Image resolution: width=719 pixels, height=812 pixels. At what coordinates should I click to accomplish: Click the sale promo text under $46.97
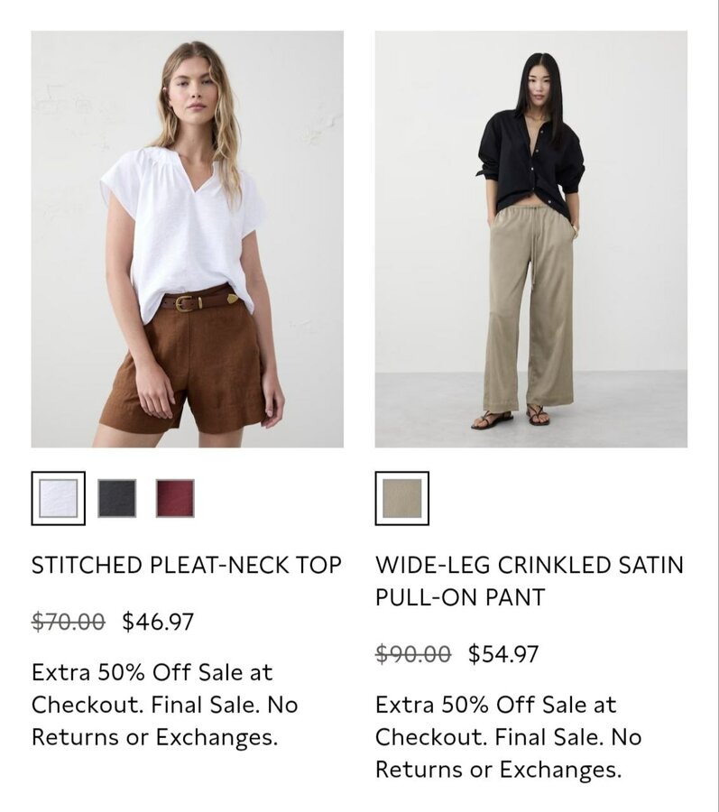[x=164, y=705]
